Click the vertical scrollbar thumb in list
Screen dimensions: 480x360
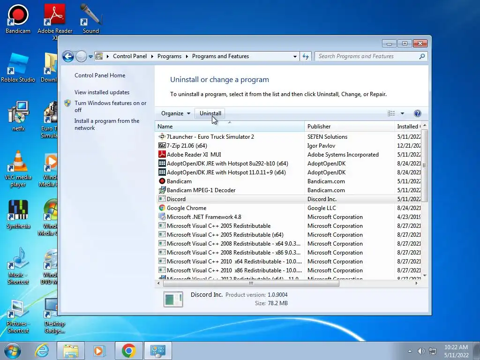pos(424,165)
